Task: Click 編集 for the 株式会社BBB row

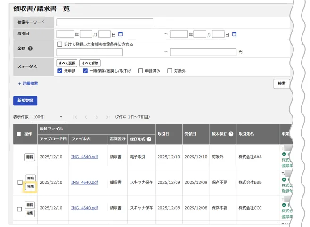Action: pyautogui.click(x=30, y=186)
